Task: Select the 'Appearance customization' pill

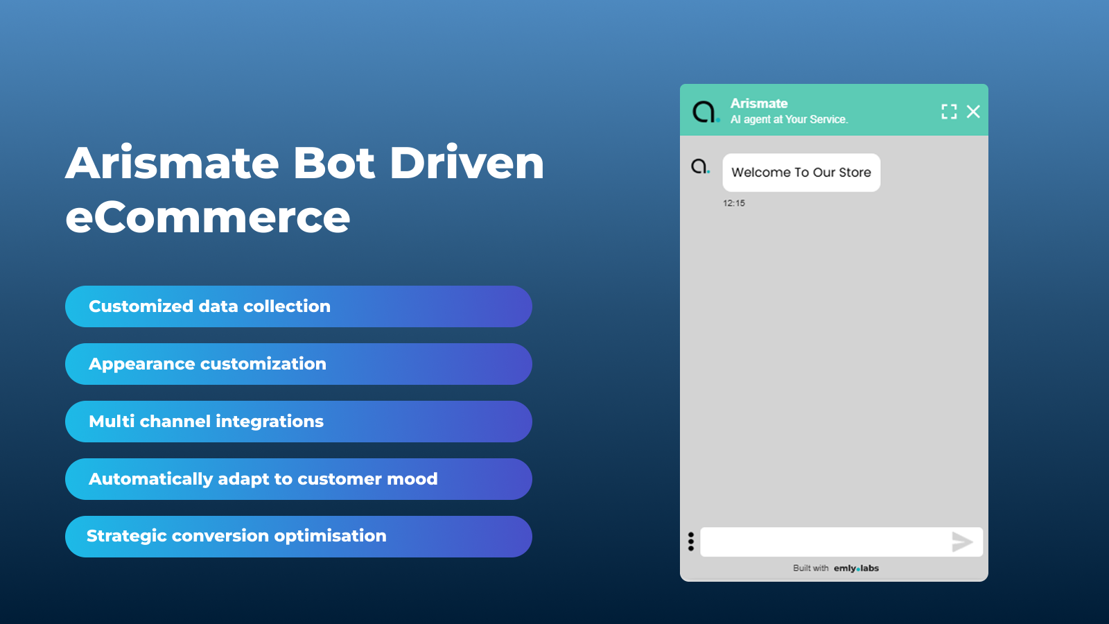Action: (299, 364)
